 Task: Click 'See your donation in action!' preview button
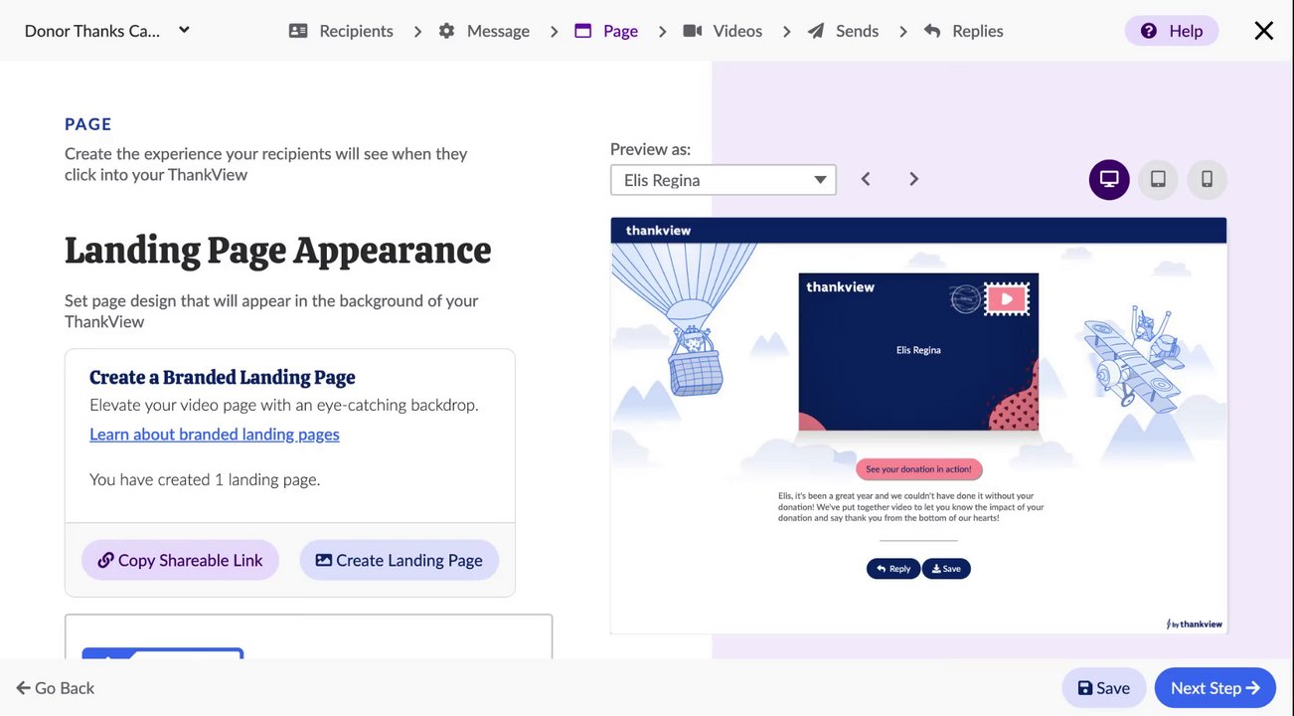click(x=919, y=469)
